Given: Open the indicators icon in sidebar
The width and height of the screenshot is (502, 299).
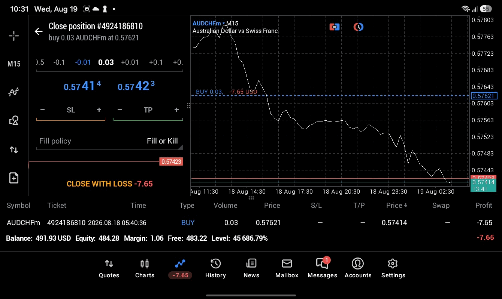Looking at the screenshot, I should [x=14, y=92].
